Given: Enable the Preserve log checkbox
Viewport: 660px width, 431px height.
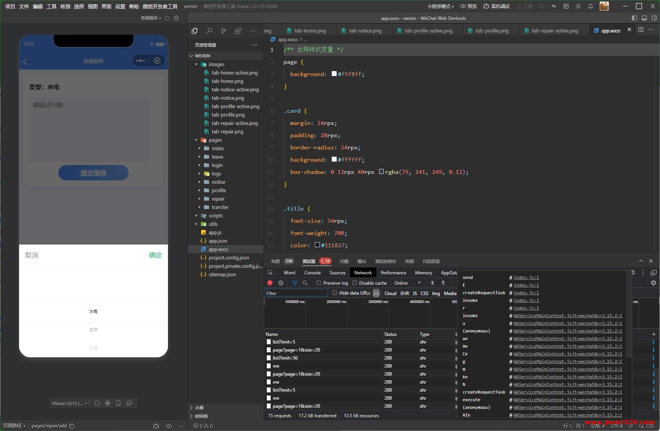Looking at the screenshot, I should point(319,283).
